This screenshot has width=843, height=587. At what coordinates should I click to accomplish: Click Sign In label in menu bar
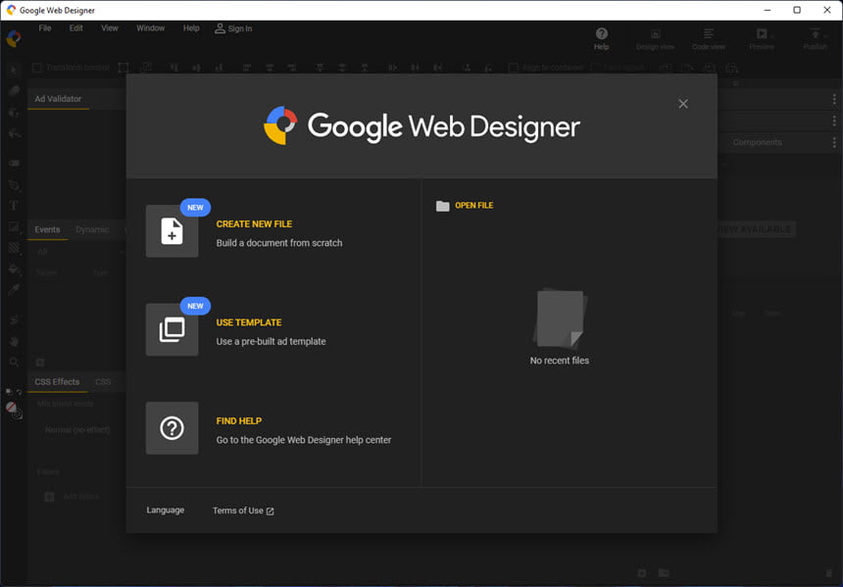click(x=240, y=28)
